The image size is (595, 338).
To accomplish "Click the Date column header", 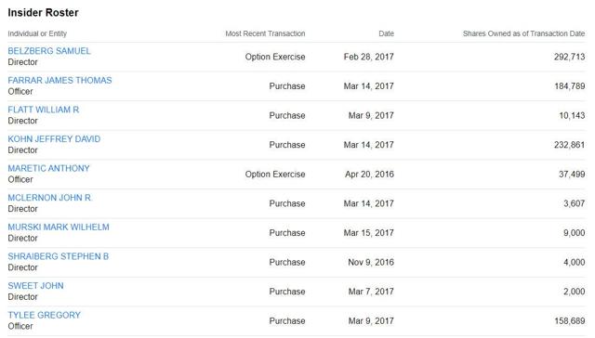I will pyautogui.click(x=387, y=33).
